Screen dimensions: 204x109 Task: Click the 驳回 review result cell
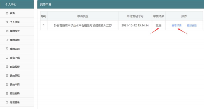pyautogui.click(x=158, y=25)
